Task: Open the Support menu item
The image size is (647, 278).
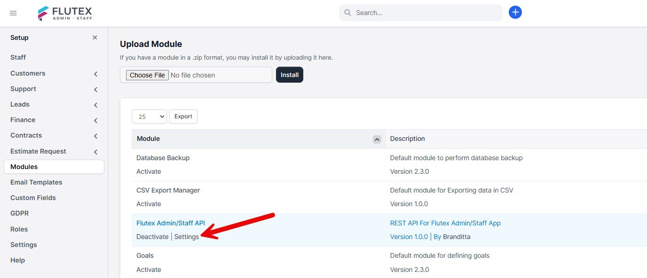Action: (x=23, y=89)
